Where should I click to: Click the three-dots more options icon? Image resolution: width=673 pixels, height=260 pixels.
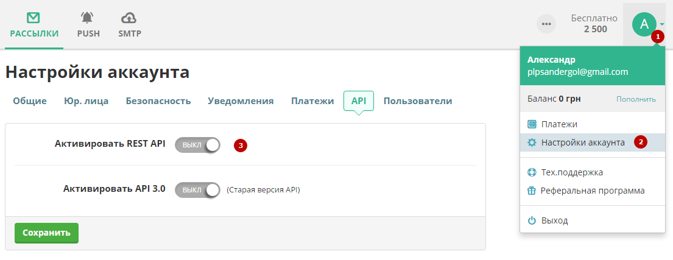click(x=546, y=24)
